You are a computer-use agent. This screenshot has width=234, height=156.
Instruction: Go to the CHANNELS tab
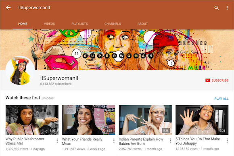click(113, 24)
